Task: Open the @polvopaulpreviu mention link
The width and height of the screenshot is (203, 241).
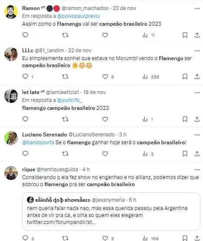Action: [79, 16]
